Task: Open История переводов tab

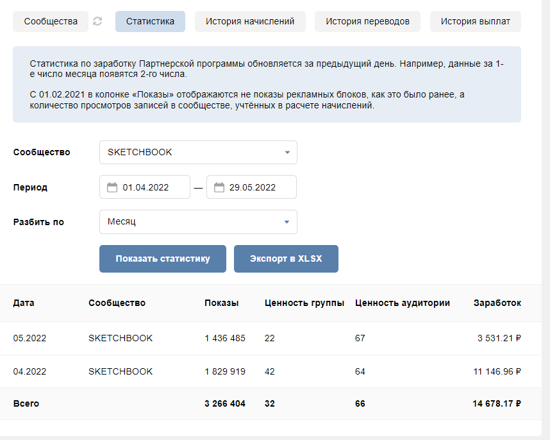Action: 367,21
